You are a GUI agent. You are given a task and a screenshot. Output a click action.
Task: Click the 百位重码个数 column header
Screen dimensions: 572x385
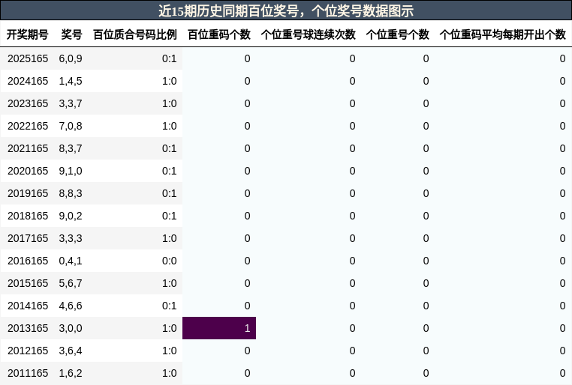pyautogui.click(x=219, y=34)
